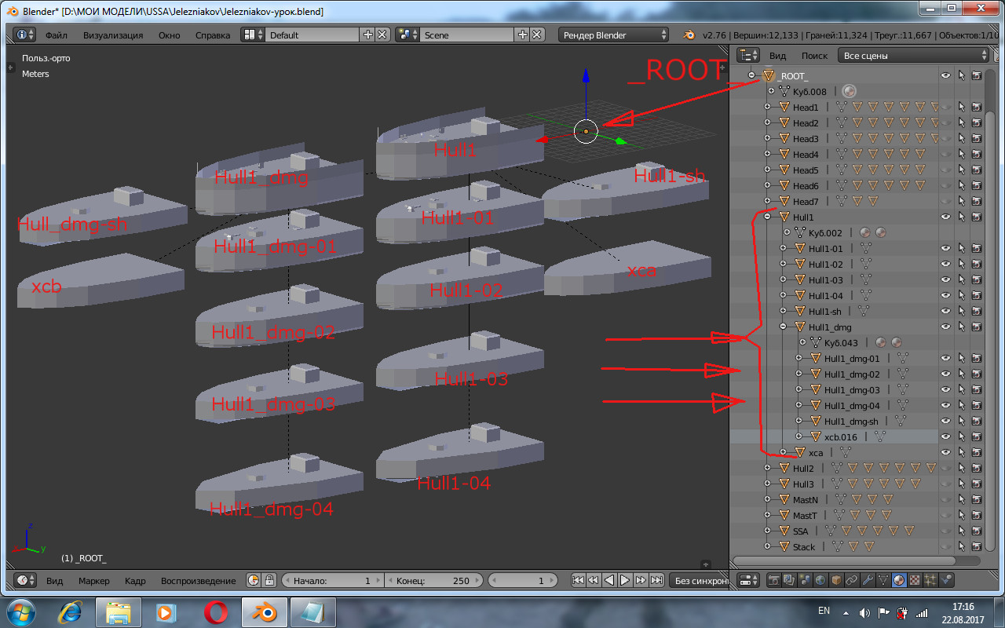Open the Визуализация menu

coord(113,35)
